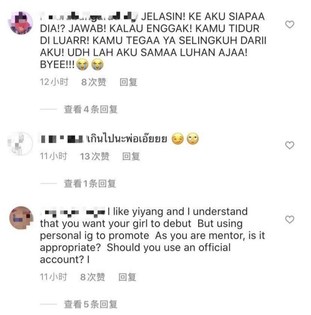Viewport: 311px width, 315px height.
Task: Tap heart icon beside Thai comment
Action: coord(290,145)
